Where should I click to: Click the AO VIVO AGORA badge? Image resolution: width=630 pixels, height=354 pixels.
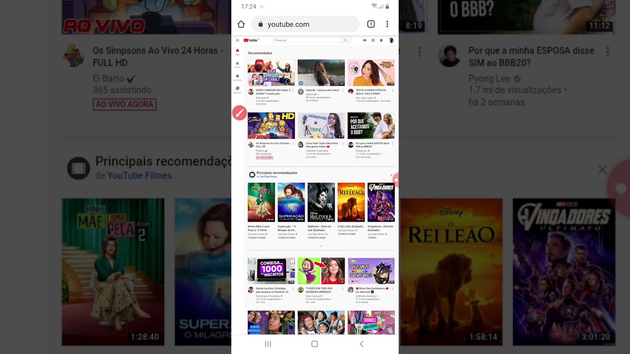(x=264, y=157)
